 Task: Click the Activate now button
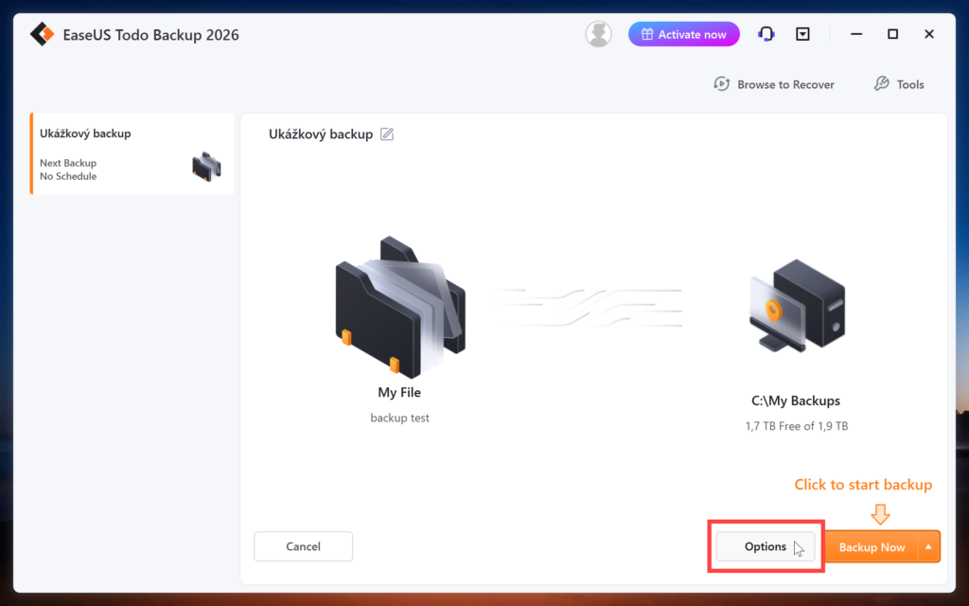tap(683, 34)
